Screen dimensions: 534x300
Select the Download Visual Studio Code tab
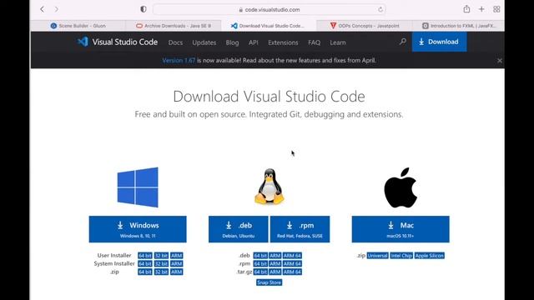269,26
